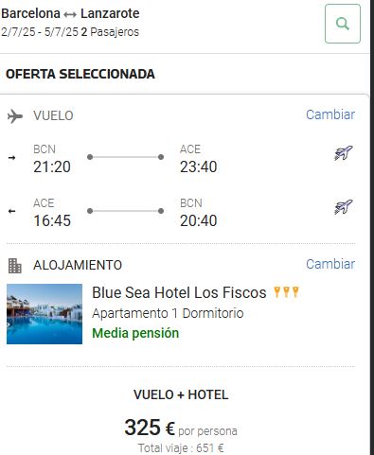Click the building icon beside ALOJAMIENTO

[15, 266]
